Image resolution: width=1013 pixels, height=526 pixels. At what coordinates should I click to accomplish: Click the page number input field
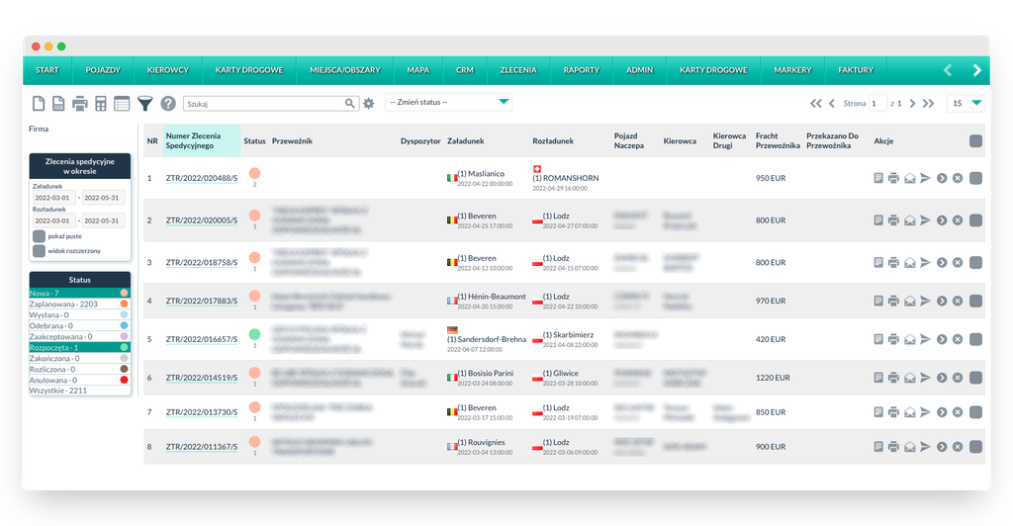click(x=877, y=103)
